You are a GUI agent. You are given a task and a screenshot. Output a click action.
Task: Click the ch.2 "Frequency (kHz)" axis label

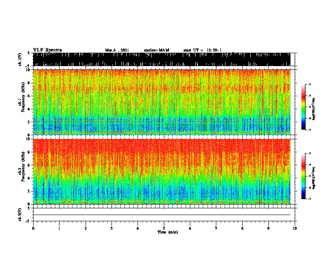(23, 166)
